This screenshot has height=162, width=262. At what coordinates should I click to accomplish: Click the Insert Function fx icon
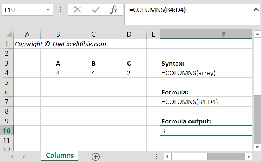point(114,10)
